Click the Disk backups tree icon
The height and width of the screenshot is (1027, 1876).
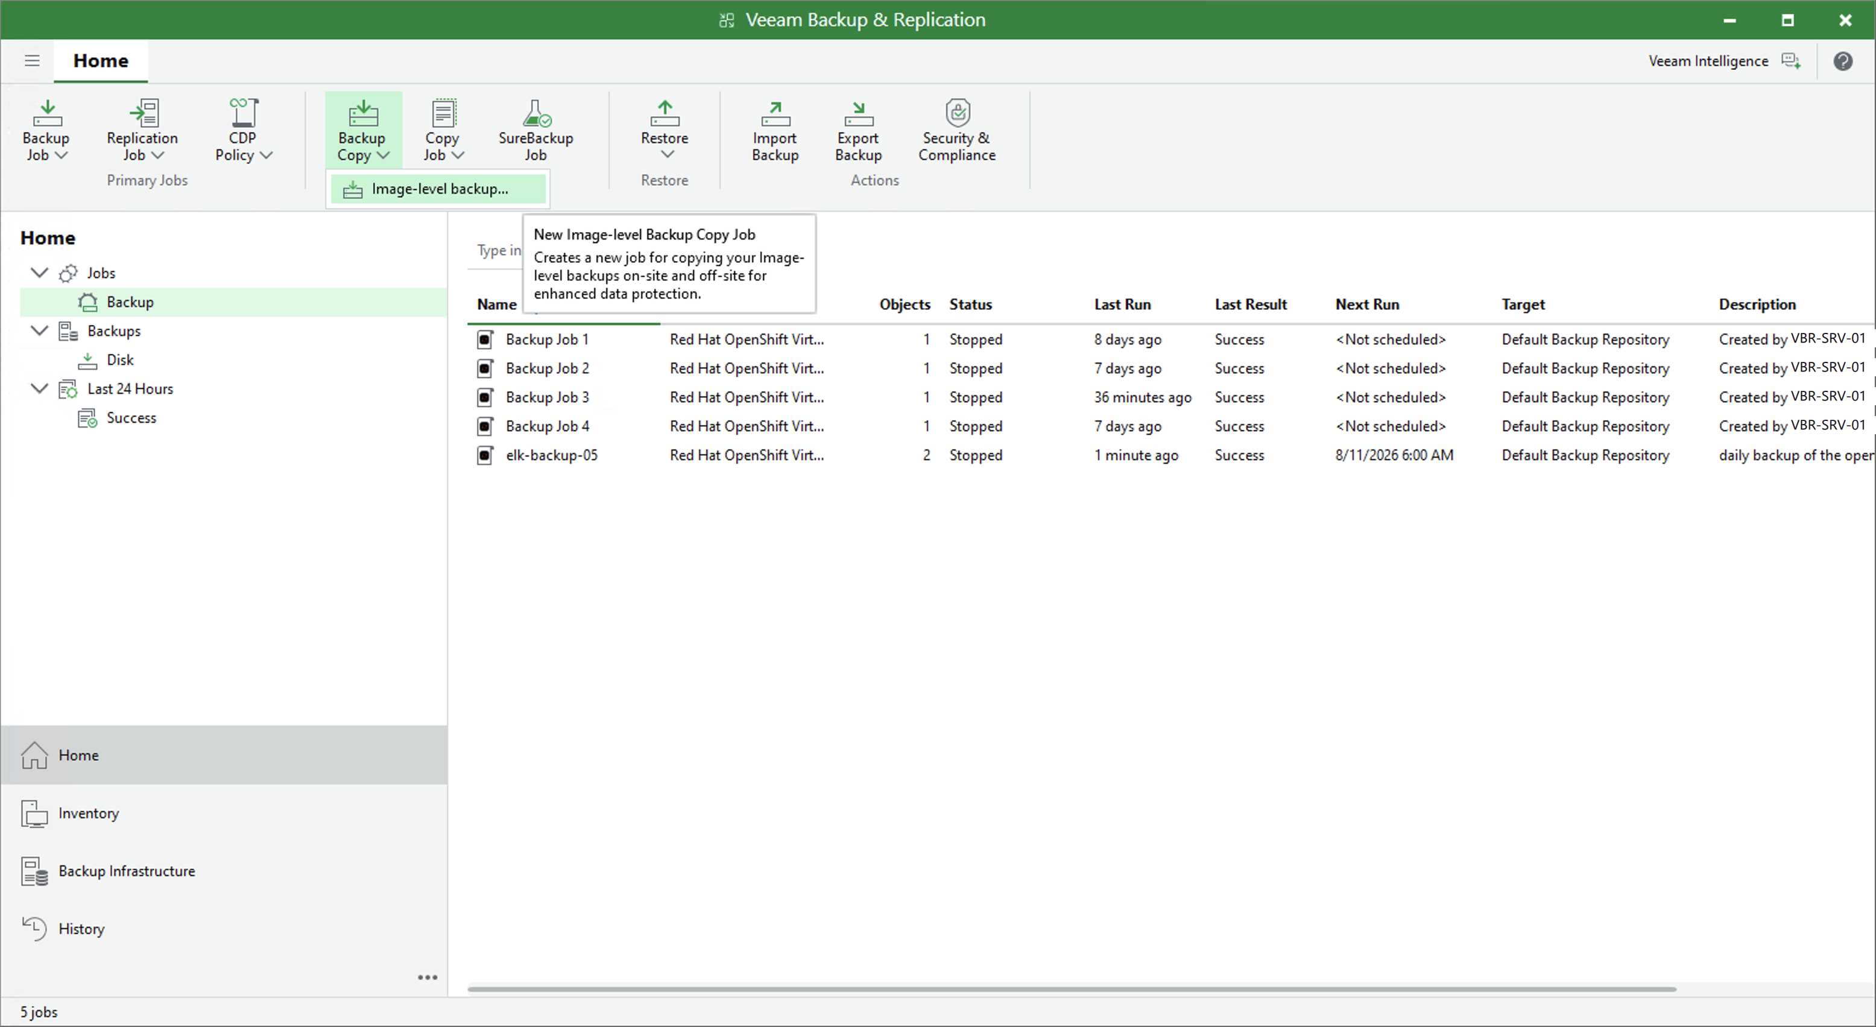click(x=87, y=360)
